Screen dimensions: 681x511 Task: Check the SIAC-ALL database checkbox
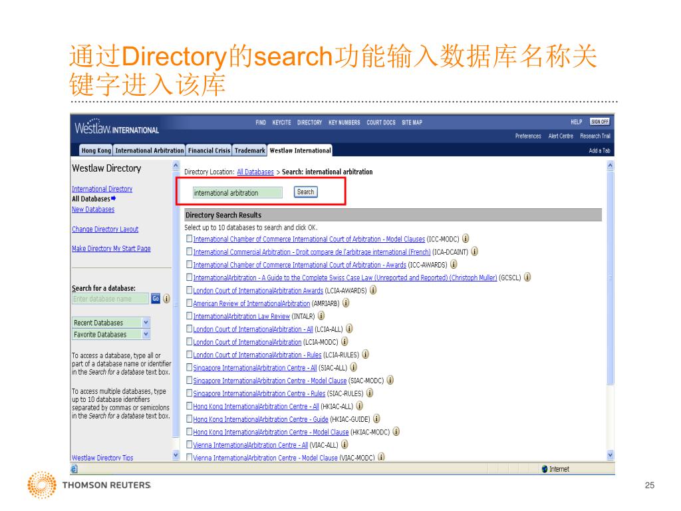[x=189, y=367]
